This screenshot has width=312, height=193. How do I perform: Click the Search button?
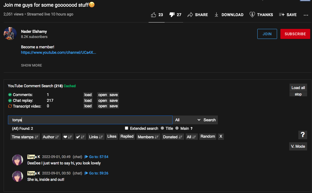[x=210, y=120]
